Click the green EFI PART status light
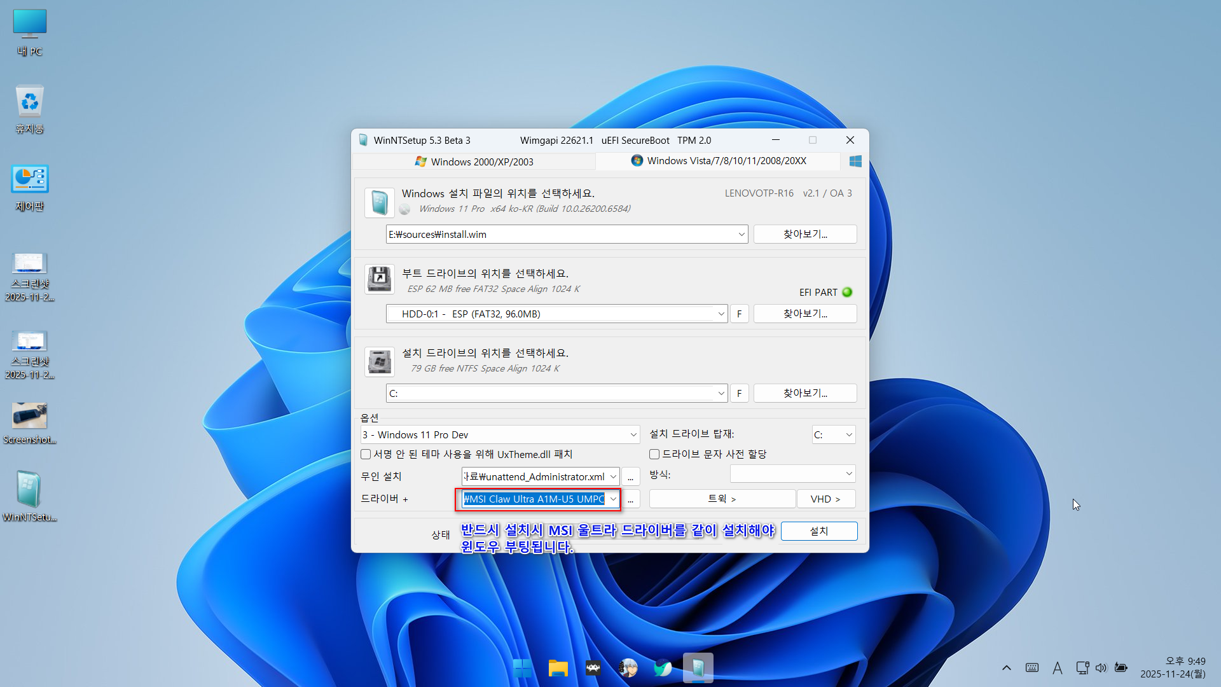 point(847,293)
